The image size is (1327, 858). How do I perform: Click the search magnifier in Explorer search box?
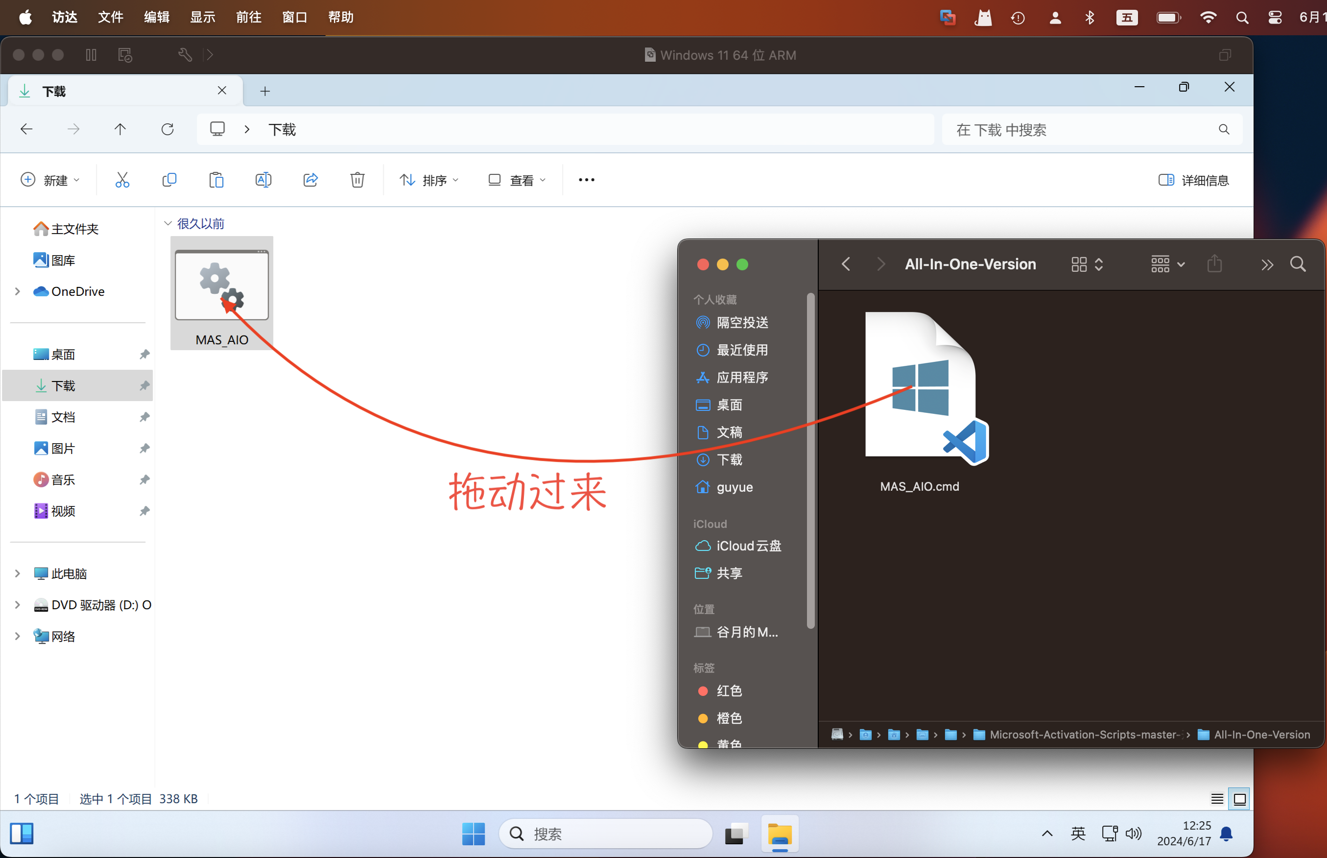pos(1223,129)
